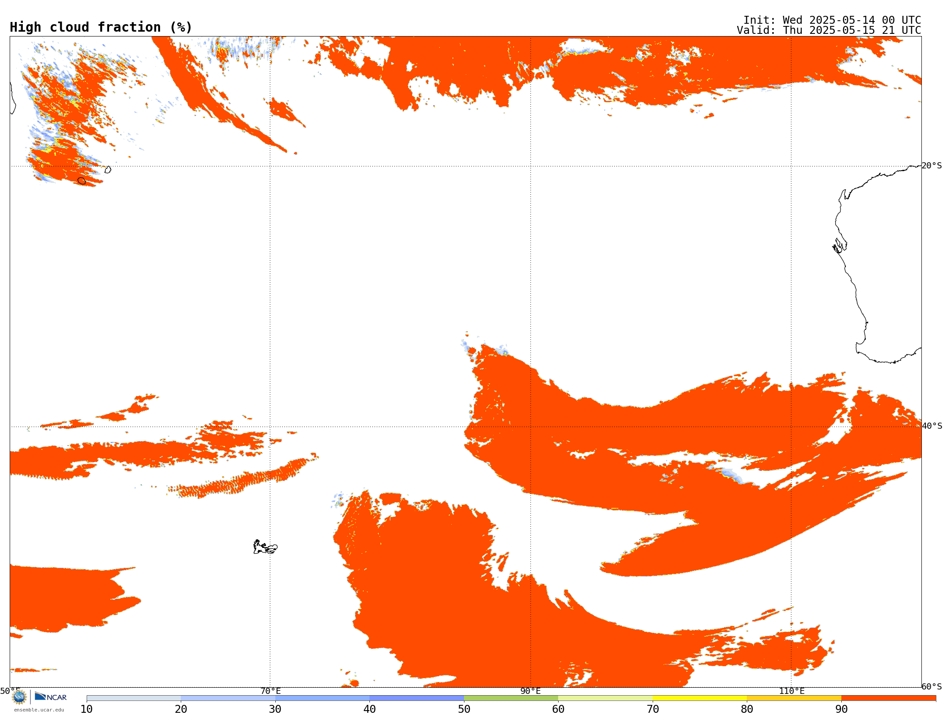Image resolution: width=950 pixels, height=715 pixels.
Task: Click the 'High cloud fraction (%)' title
Action: pos(101,27)
